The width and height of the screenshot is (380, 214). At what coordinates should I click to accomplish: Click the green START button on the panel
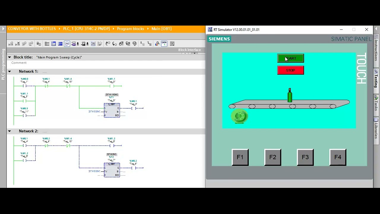pyautogui.click(x=290, y=58)
